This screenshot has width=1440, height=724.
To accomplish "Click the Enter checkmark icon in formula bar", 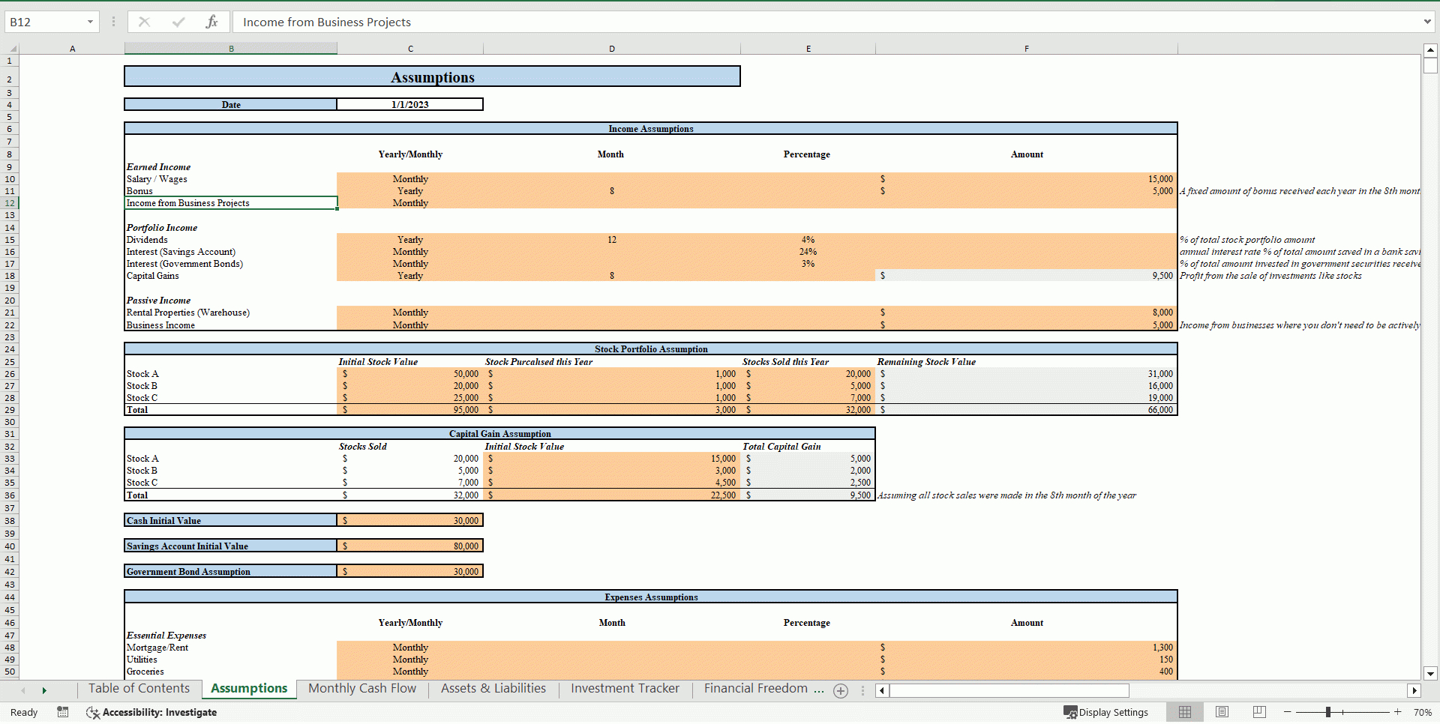I will tap(178, 22).
